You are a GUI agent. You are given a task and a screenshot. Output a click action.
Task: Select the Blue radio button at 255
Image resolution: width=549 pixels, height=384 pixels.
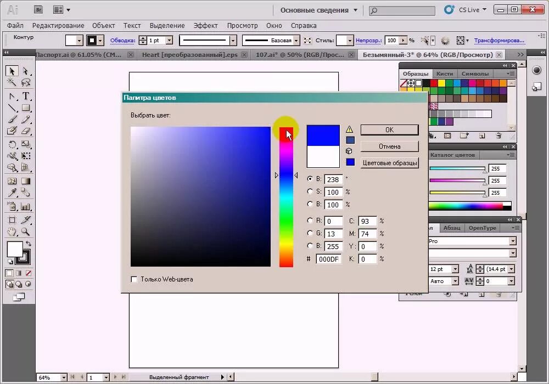pos(310,246)
